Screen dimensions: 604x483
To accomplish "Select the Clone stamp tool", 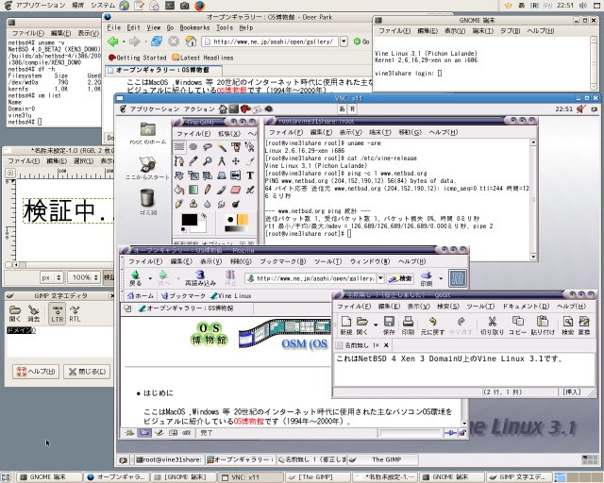I will tap(193, 204).
